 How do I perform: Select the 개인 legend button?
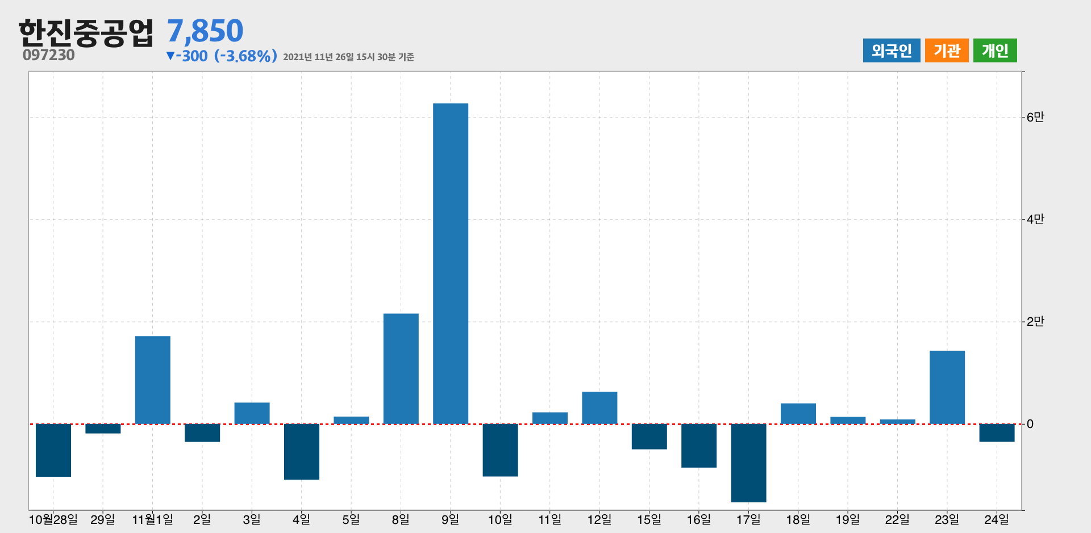click(x=995, y=51)
